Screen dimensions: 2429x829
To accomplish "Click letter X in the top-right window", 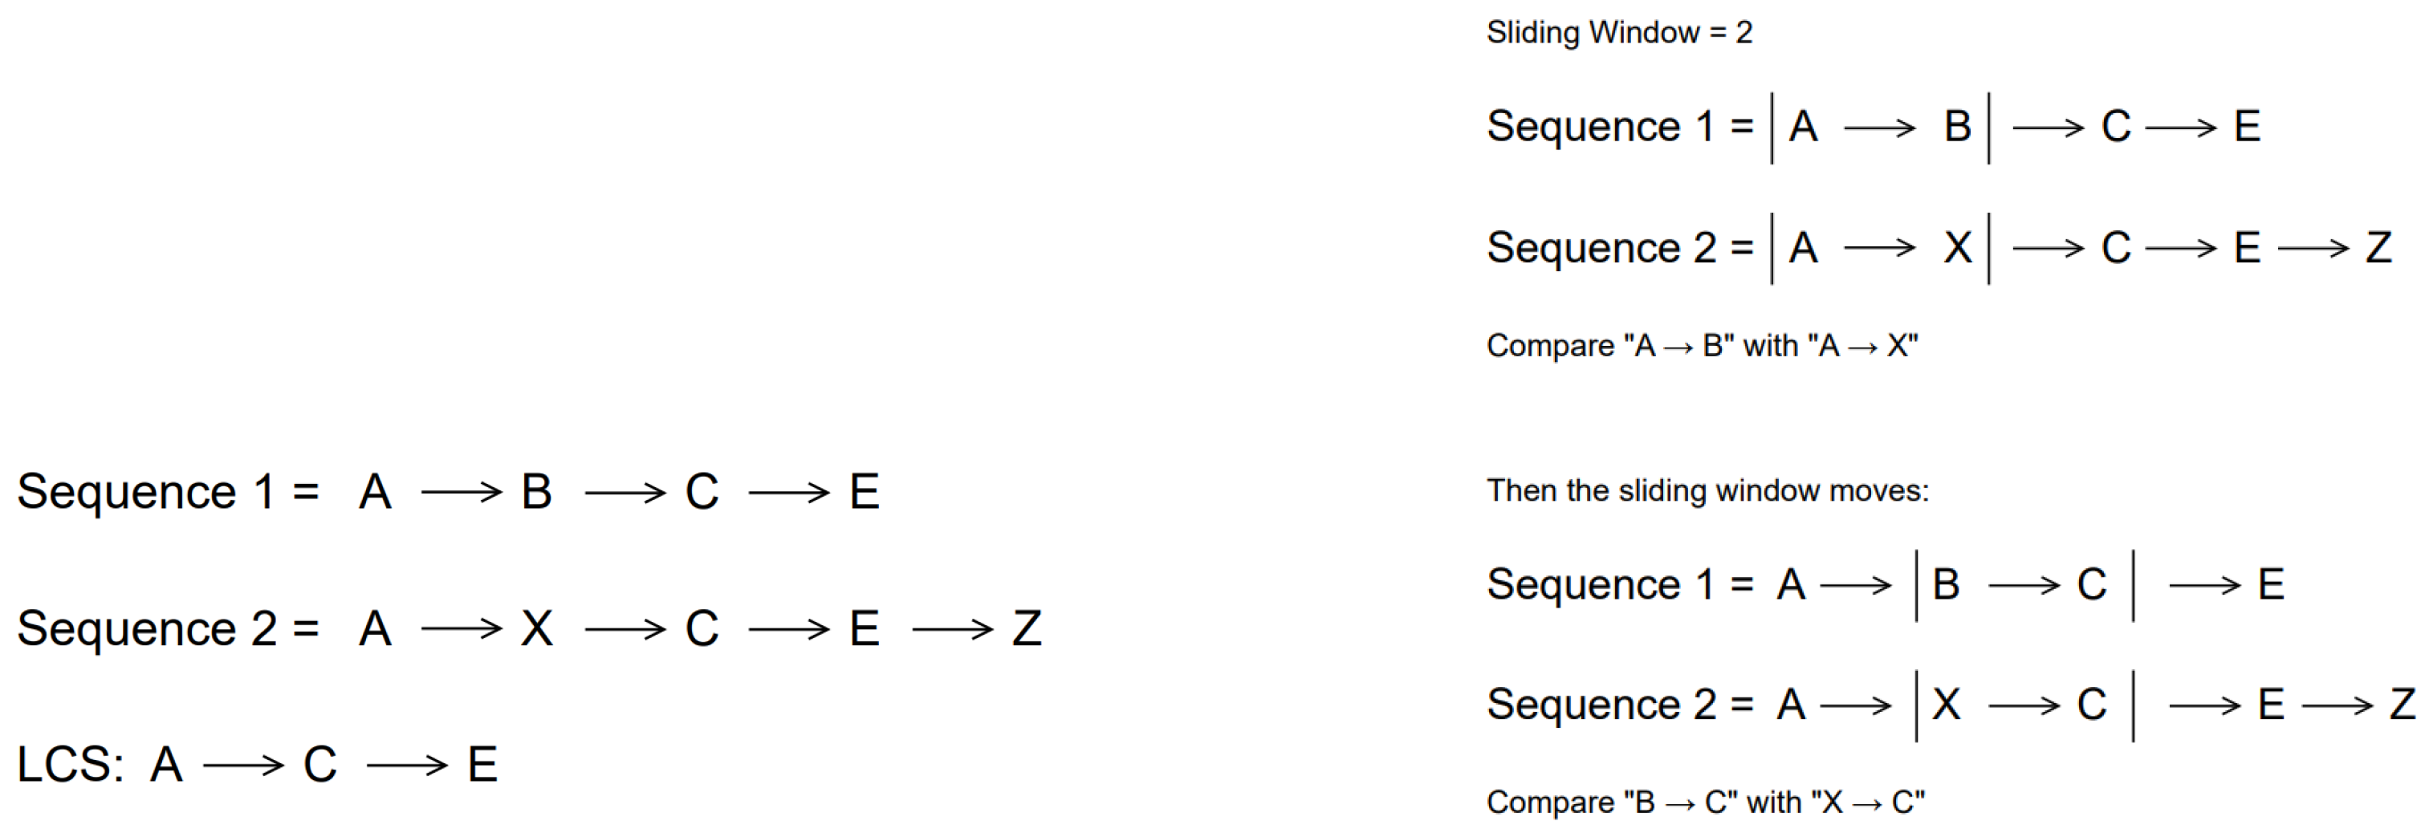I will pyautogui.click(x=1958, y=248).
